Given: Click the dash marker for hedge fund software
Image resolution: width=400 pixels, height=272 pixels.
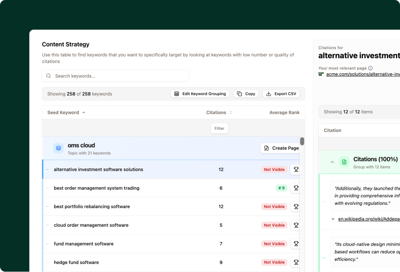Looking at the screenshot, I should (x=48, y=262).
